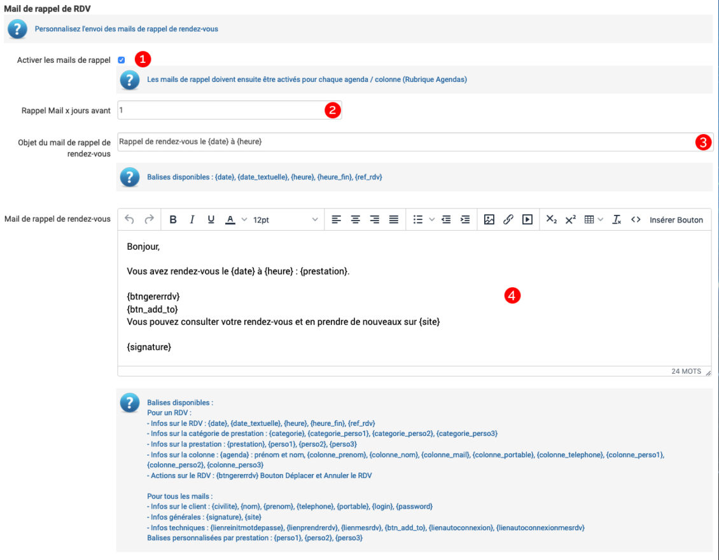Open the source code view with the <> icon
This screenshot has height=560, width=719.
[636, 219]
